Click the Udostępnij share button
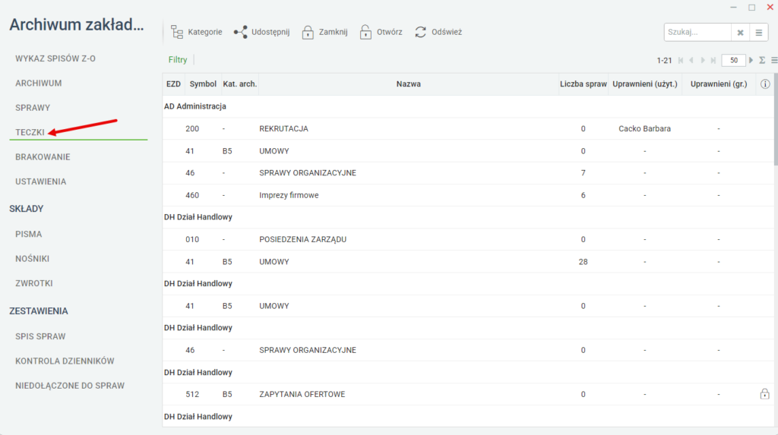778x435 pixels. click(261, 32)
